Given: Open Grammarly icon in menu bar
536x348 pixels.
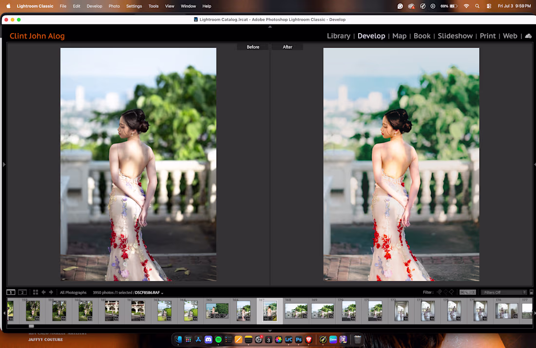Looking at the screenshot, I should click(x=400, y=6).
